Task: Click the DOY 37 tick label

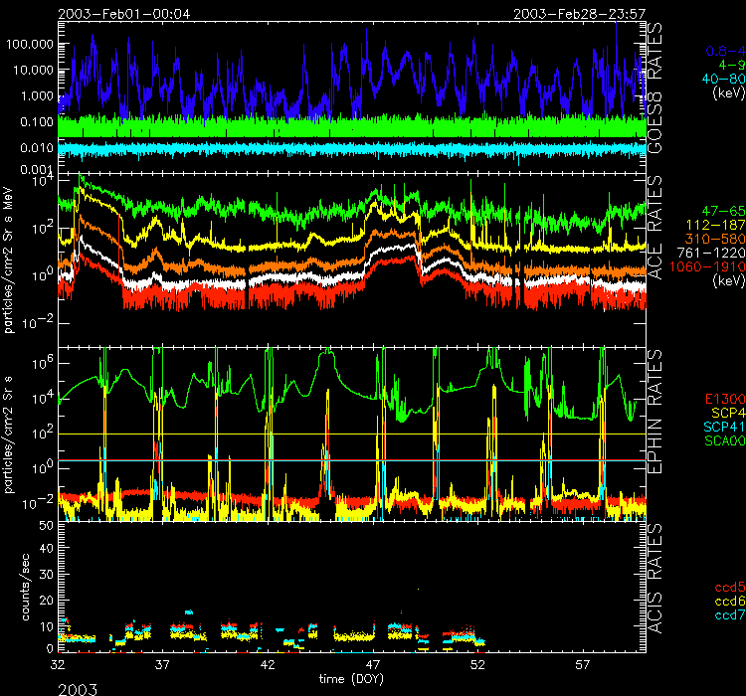Action: 163,662
